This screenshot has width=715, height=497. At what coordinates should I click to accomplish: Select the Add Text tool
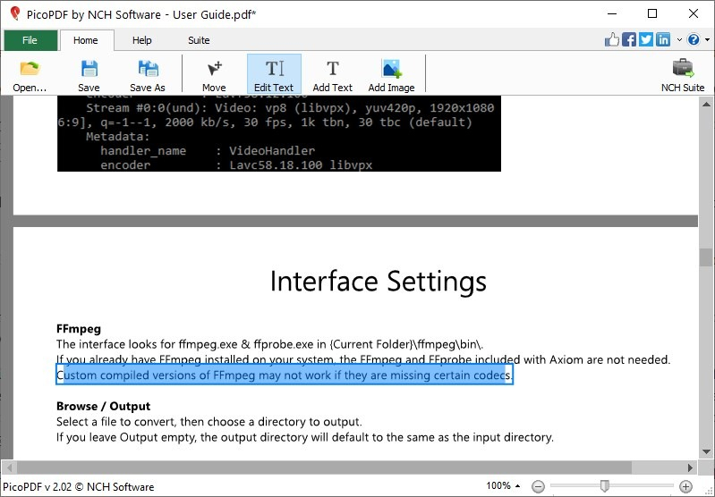pyautogui.click(x=332, y=74)
